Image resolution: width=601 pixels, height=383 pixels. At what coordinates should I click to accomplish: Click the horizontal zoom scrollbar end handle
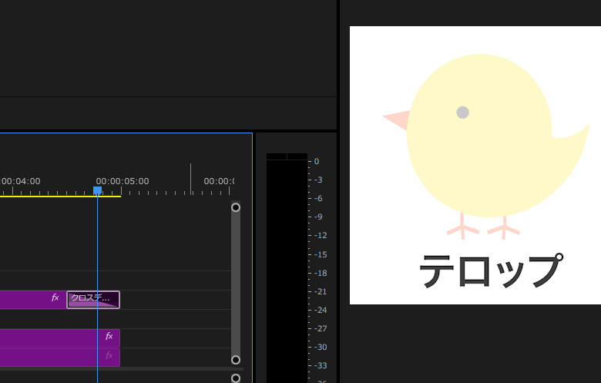coord(236,378)
